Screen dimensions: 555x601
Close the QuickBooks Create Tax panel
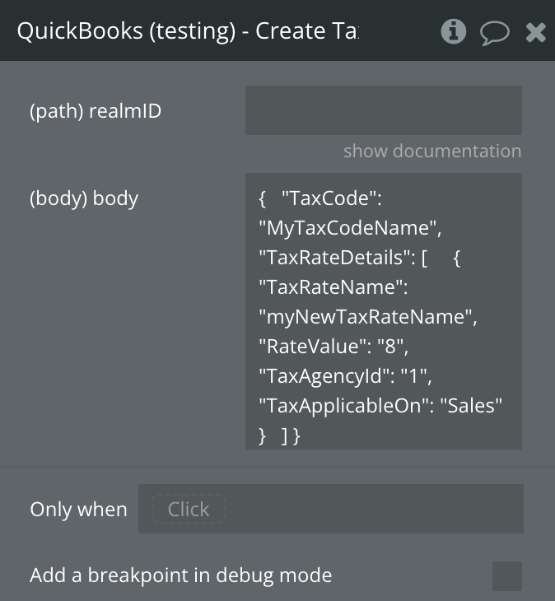coord(536,32)
